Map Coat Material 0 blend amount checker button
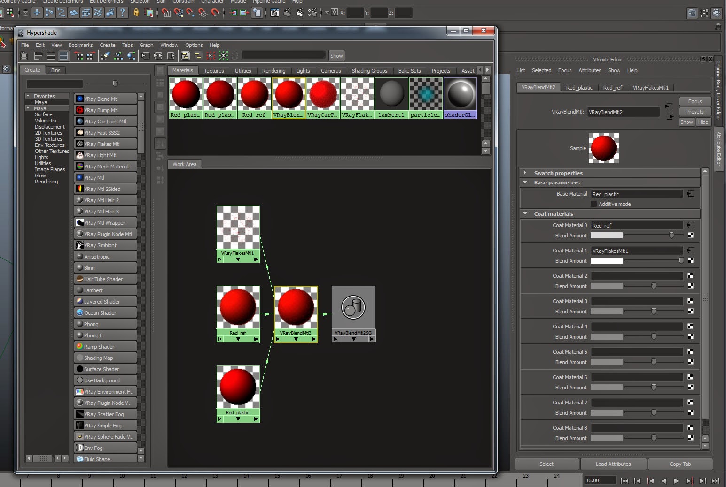This screenshot has height=487, width=726. 691,236
